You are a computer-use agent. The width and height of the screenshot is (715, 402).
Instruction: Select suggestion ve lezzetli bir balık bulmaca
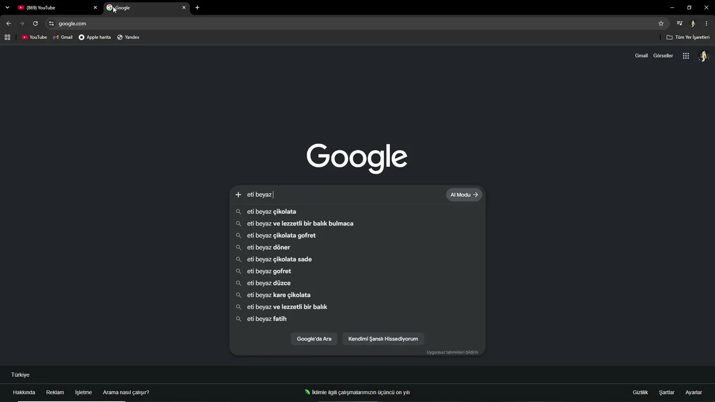click(x=357, y=224)
